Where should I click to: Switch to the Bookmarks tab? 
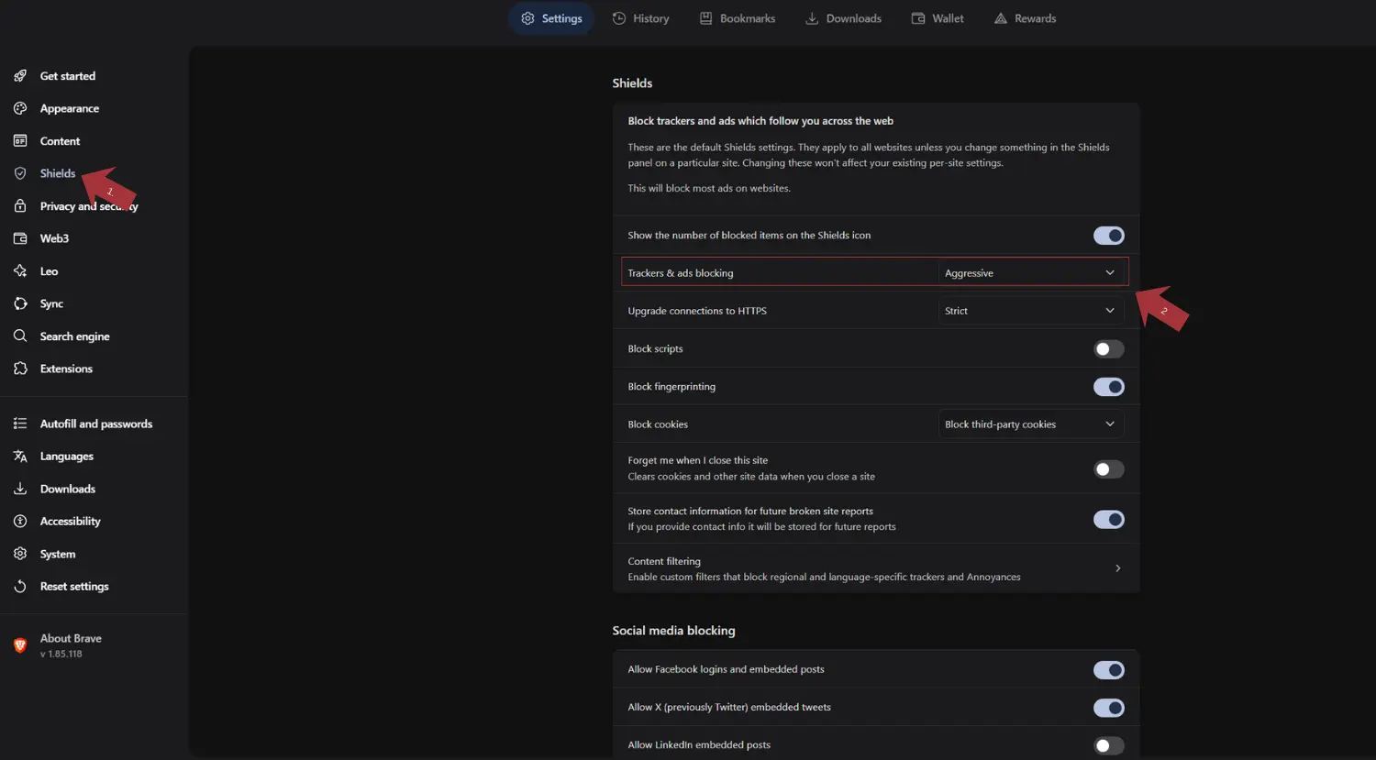pyautogui.click(x=738, y=18)
